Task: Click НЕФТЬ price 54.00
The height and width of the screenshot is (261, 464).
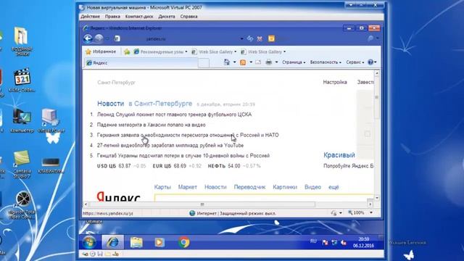Action: (234, 166)
